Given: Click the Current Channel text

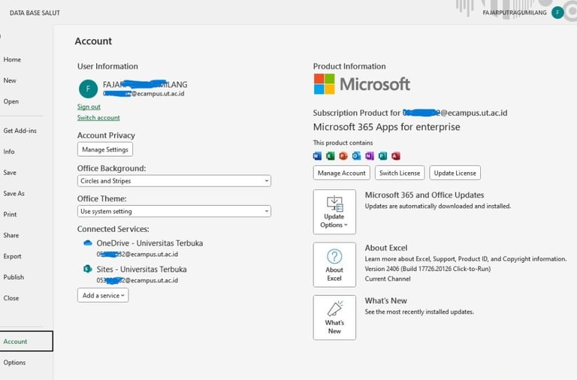Looking at the screenshot, I should [388, 279].
